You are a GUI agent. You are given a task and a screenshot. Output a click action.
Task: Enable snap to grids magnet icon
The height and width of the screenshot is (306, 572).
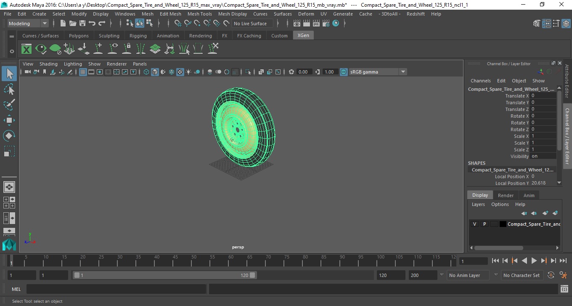click(177, 24)
